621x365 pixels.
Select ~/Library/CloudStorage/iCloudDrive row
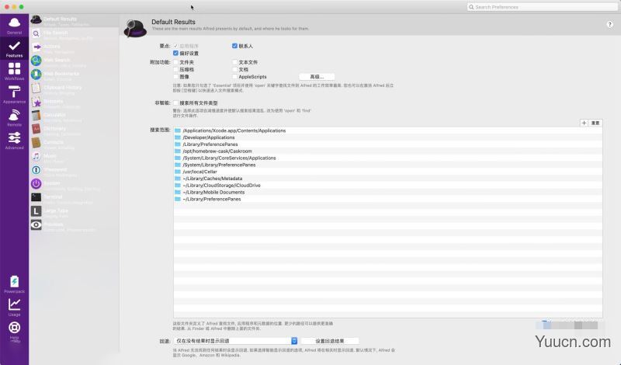pyautogui.click(x=387, y=186)
